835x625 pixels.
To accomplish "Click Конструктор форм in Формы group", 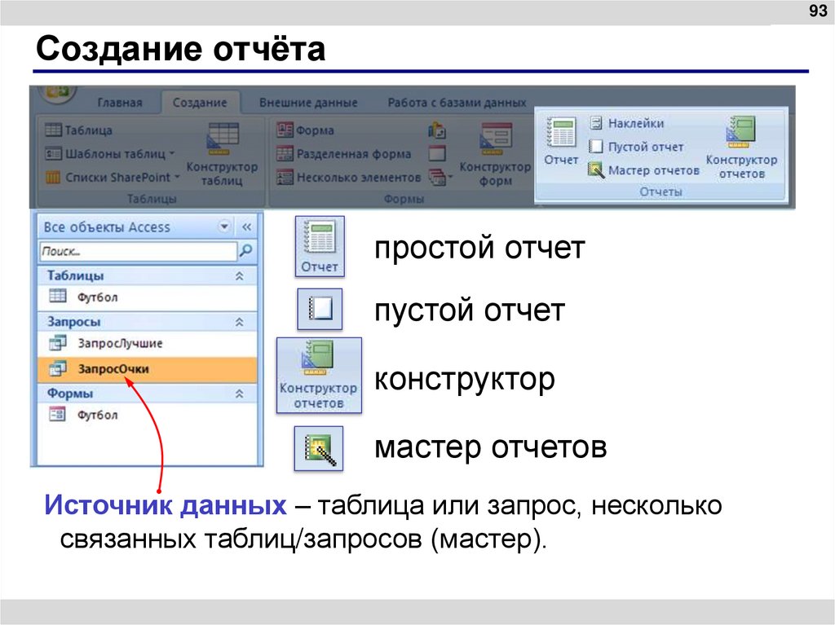I will [494, 152].
